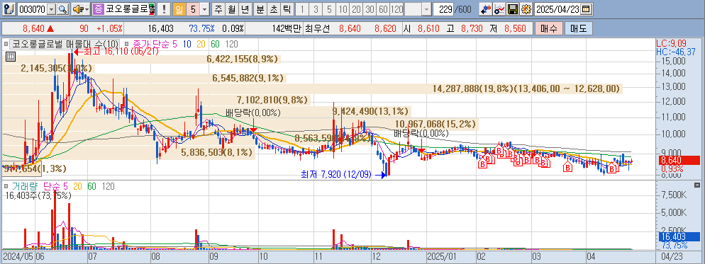The image size is (705, 264).
Task: Choose the 20 interval preset
Action: pos(357,9)
